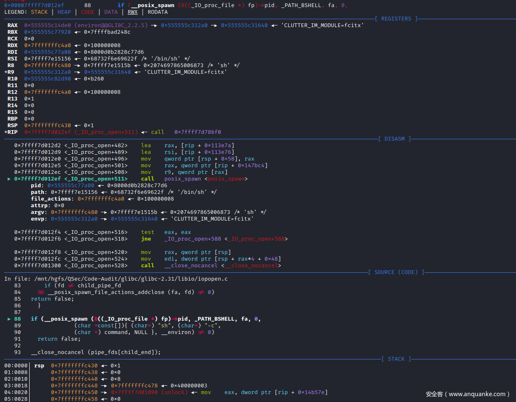This screenshot has width=516, height=402.
Task: Click disassembly address 0x7ffff7d012fc
Action: (38, 259)
